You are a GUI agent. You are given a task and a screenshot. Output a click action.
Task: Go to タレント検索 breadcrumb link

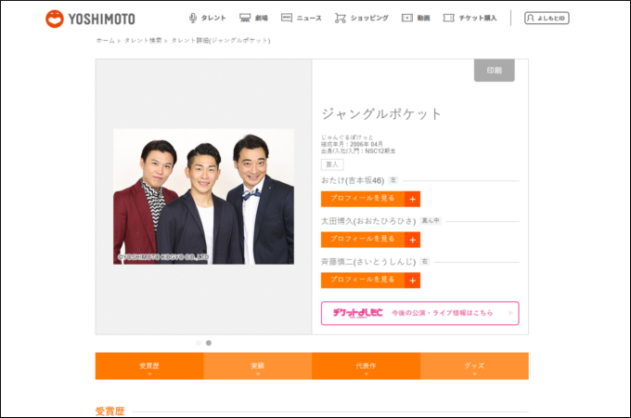tap(143, 41)
